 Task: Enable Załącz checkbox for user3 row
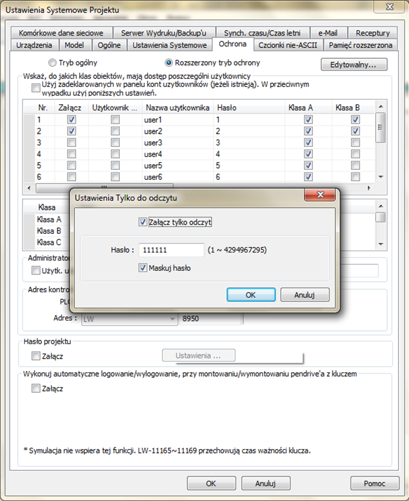coord(72,142)
